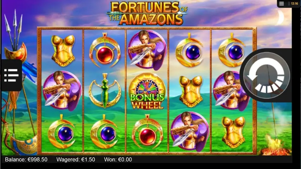Click the Fortunes of the Amazons logo
This screenshot has height=169, width=301.
click(x=147, y=13)
